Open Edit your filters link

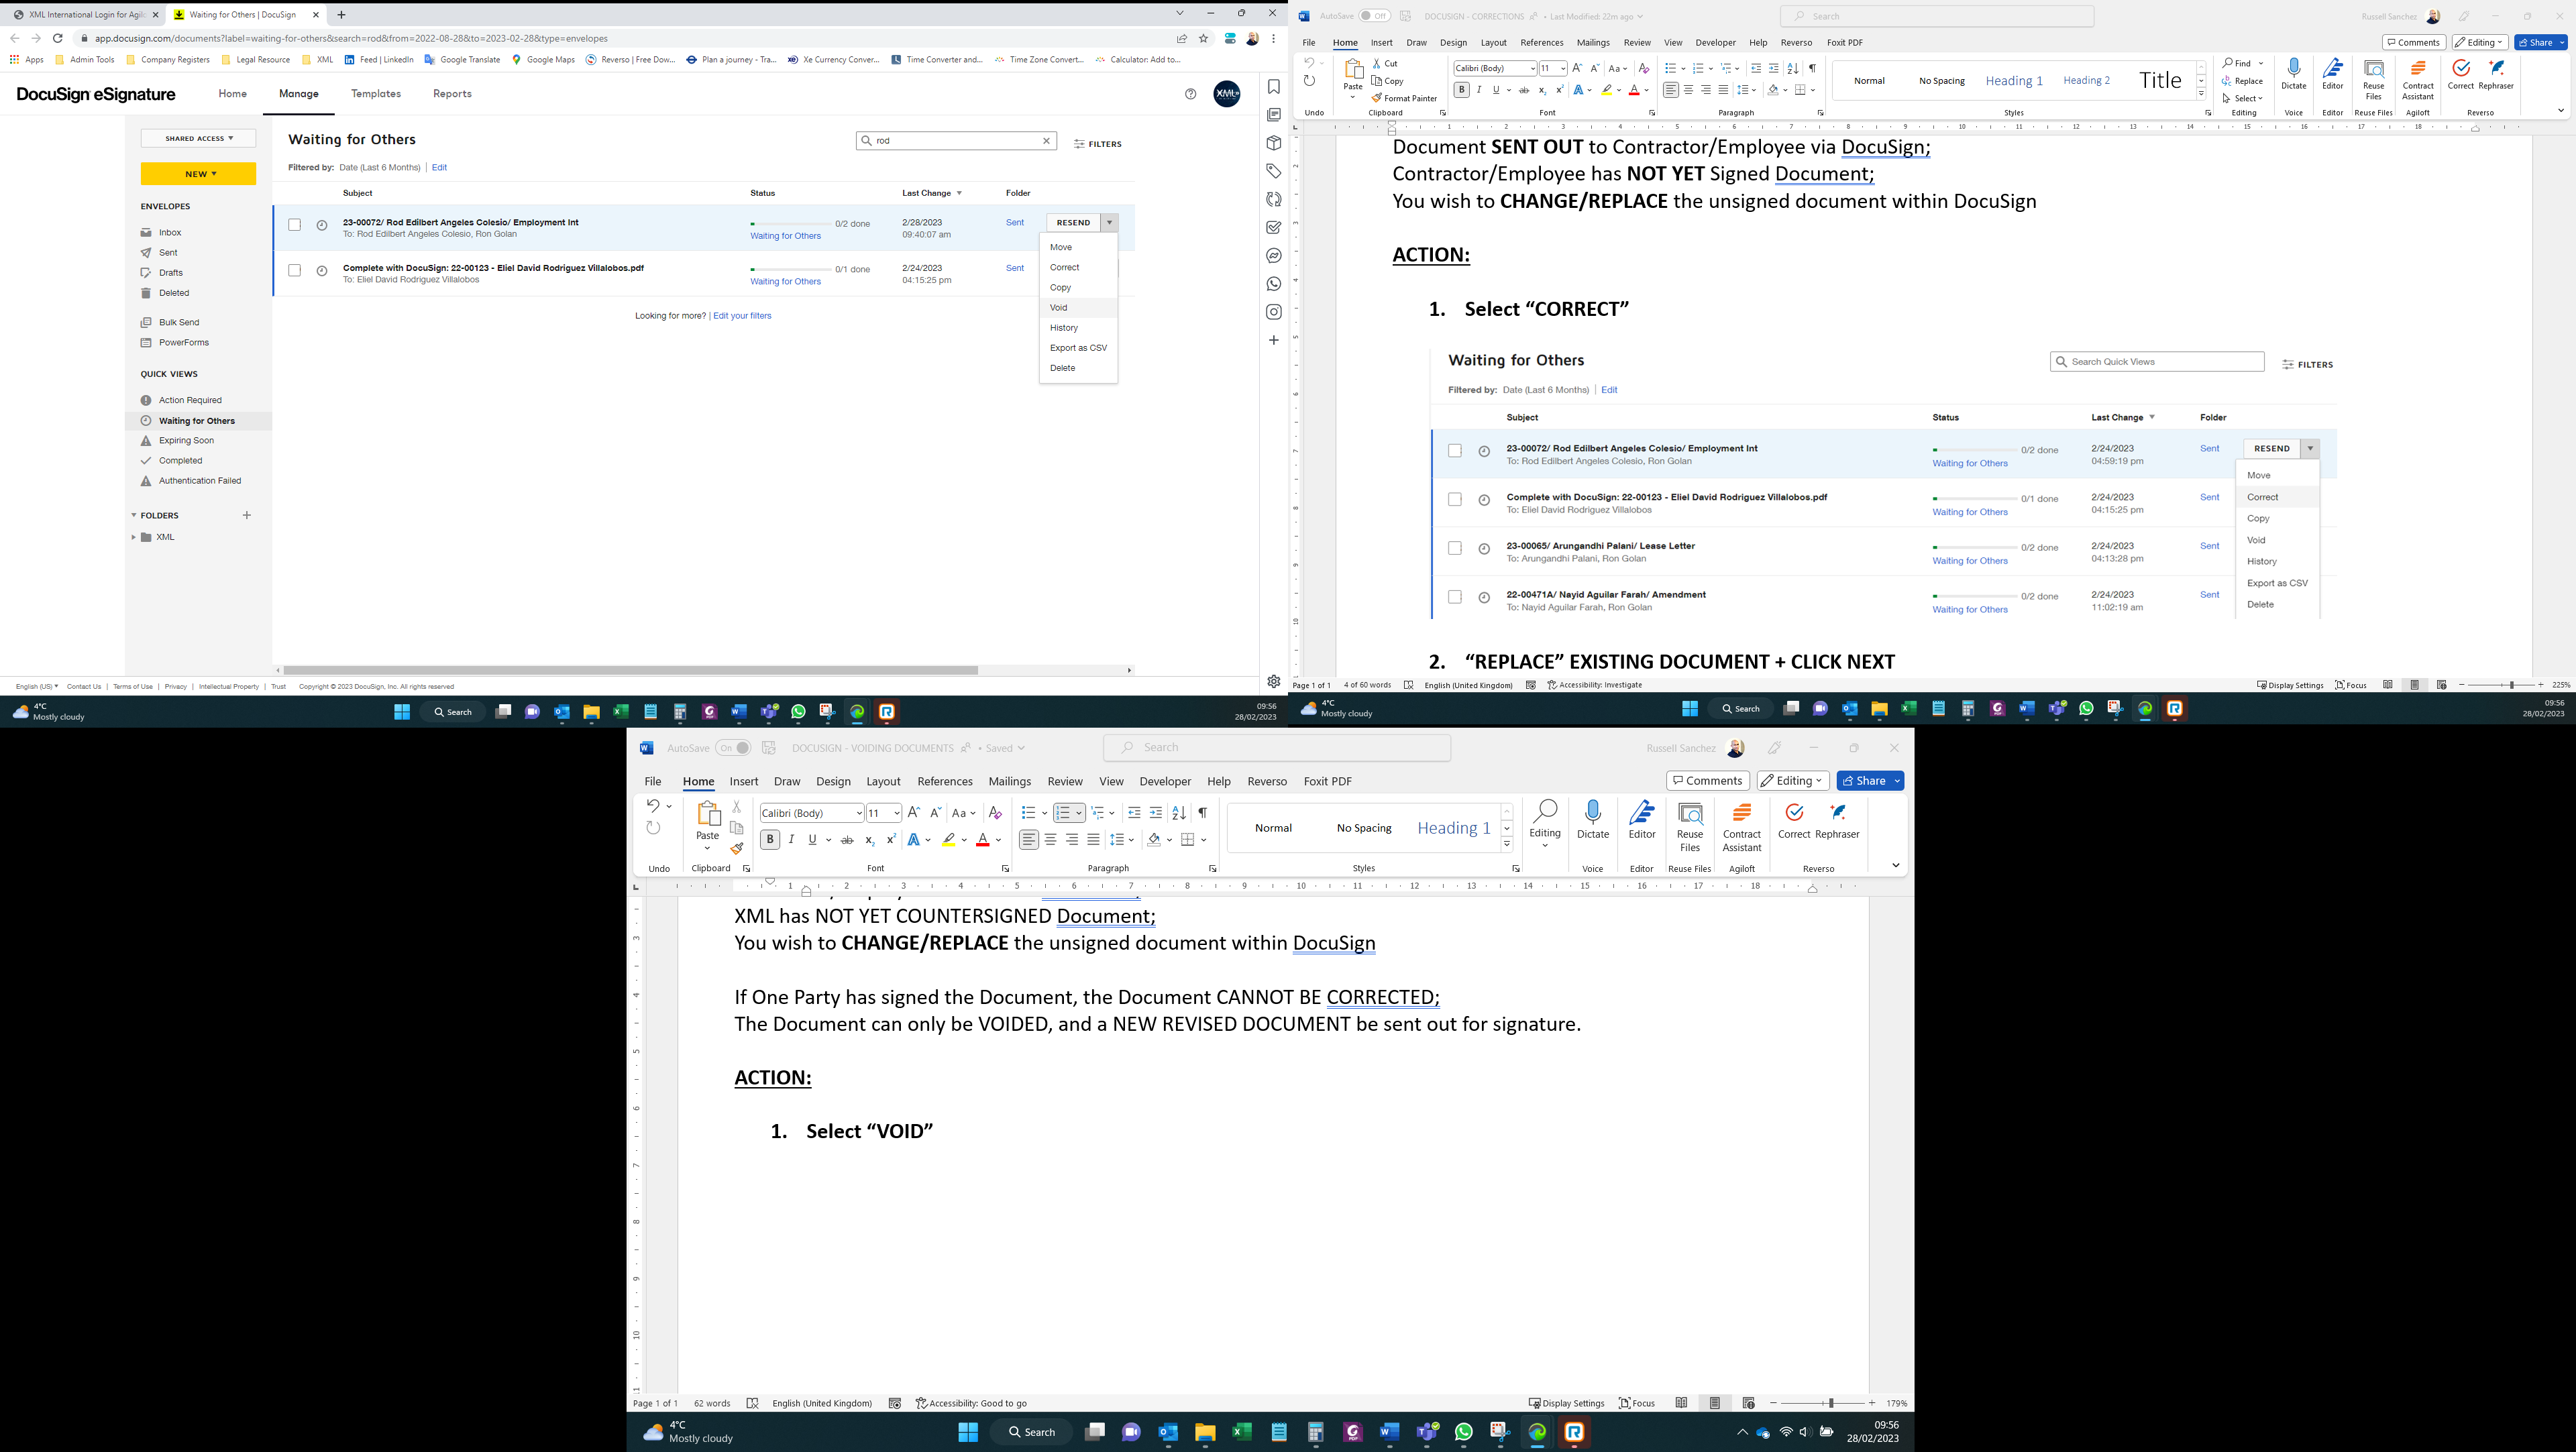pyautogui.click(x=742, y=315)
